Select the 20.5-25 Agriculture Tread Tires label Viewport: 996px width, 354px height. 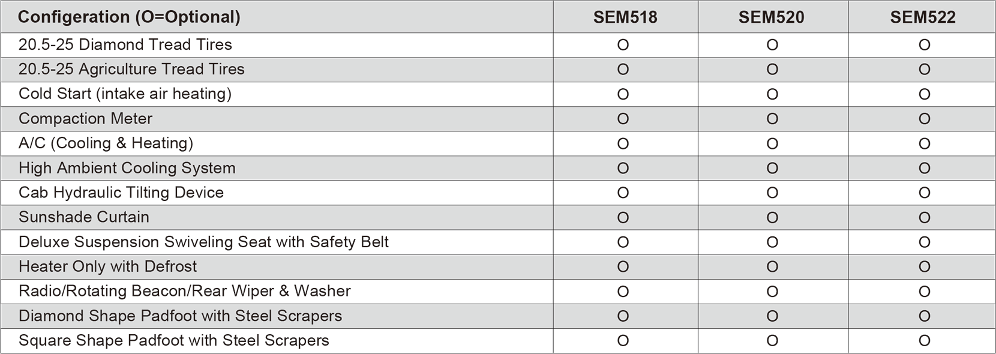point(131,70)
